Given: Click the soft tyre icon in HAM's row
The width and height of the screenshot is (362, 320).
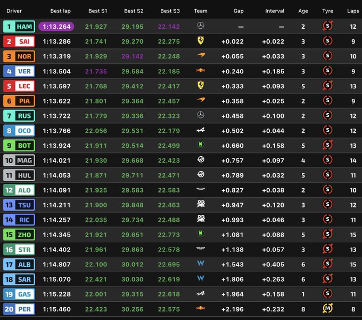Looking at the screenshot, I should pyautogui.click(x=327, y=26).
